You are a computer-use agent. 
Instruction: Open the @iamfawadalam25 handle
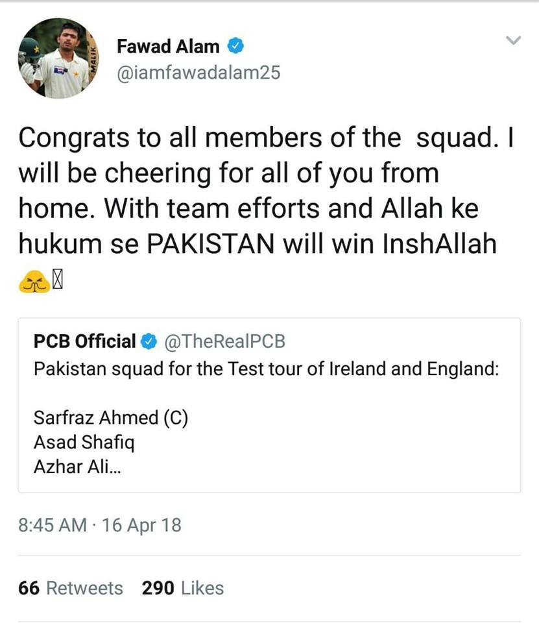coord(198,74)
